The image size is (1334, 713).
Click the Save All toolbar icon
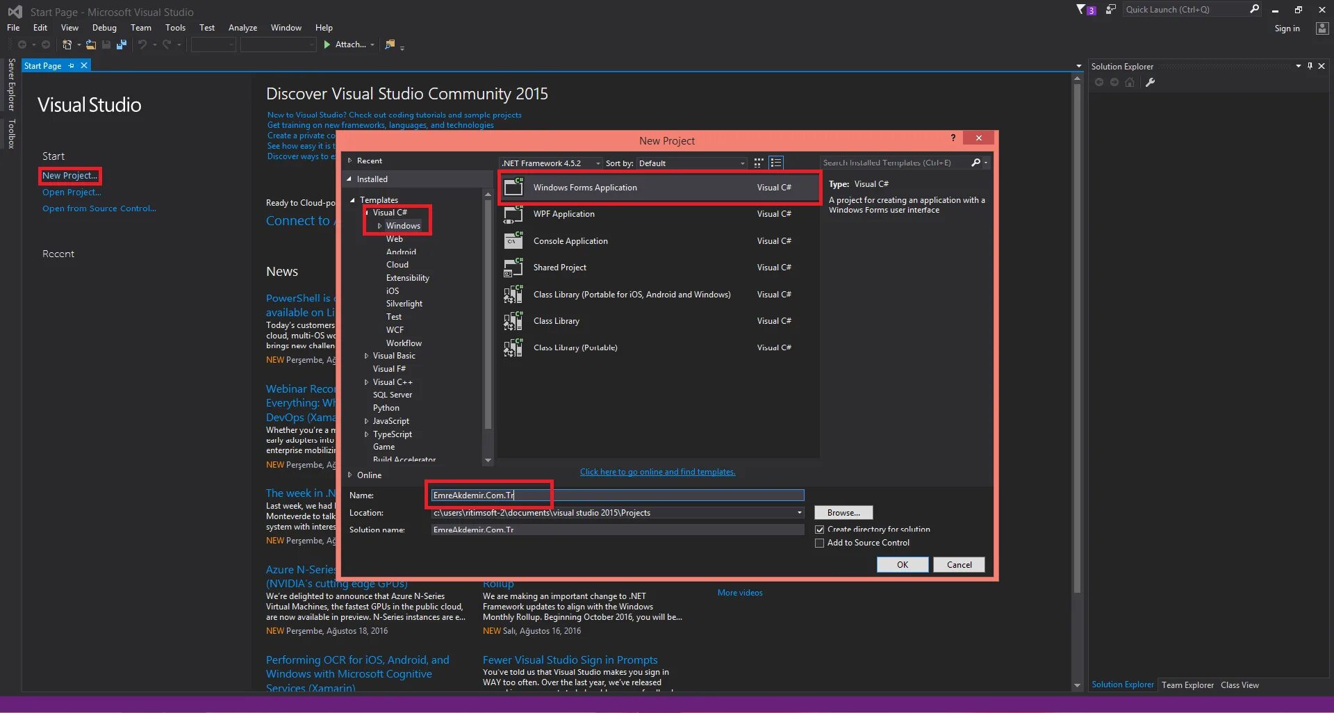122,44
